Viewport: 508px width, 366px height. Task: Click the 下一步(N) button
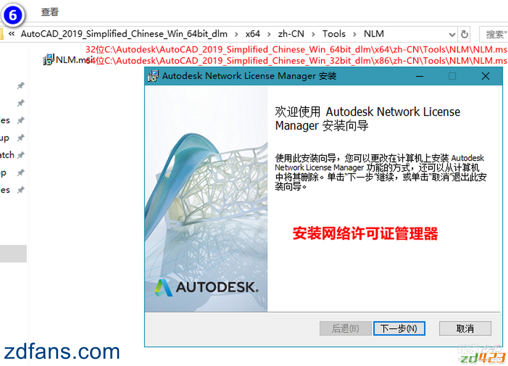point(399,328)
